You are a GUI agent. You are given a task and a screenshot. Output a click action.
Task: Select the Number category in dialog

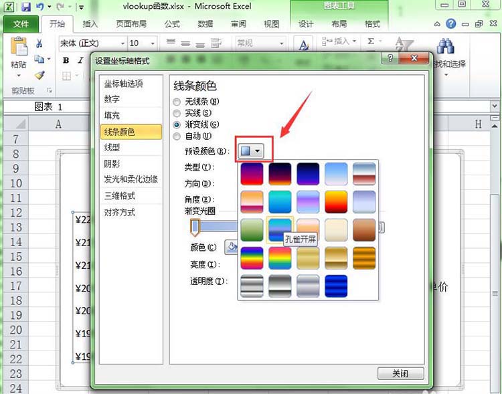[x=131, y=99]
